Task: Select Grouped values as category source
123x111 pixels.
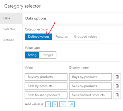Action: (86, 37)
